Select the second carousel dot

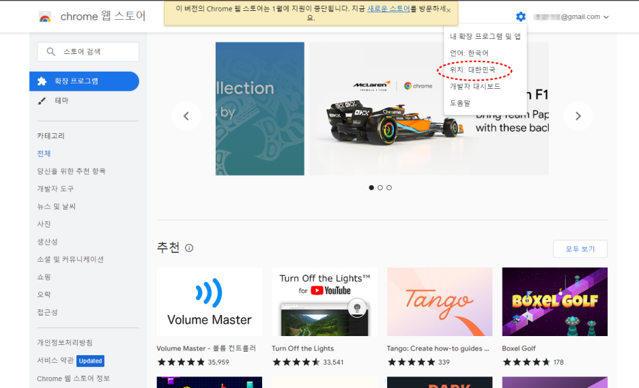(x=380, y=187)
